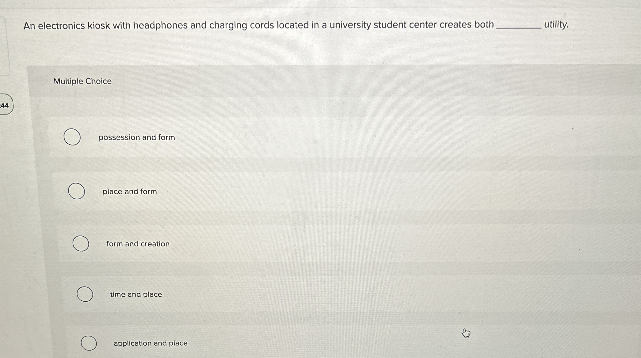Select the "time and place" radio button
The image size is (641, 358).
(85, 294)
